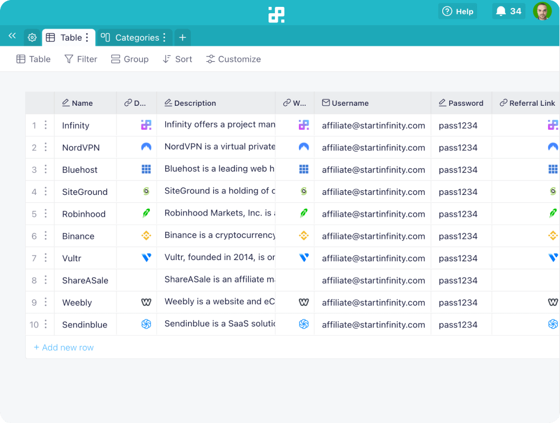
Task: Click Infinity icon in W... column
Action: click(x=303, y=125)
